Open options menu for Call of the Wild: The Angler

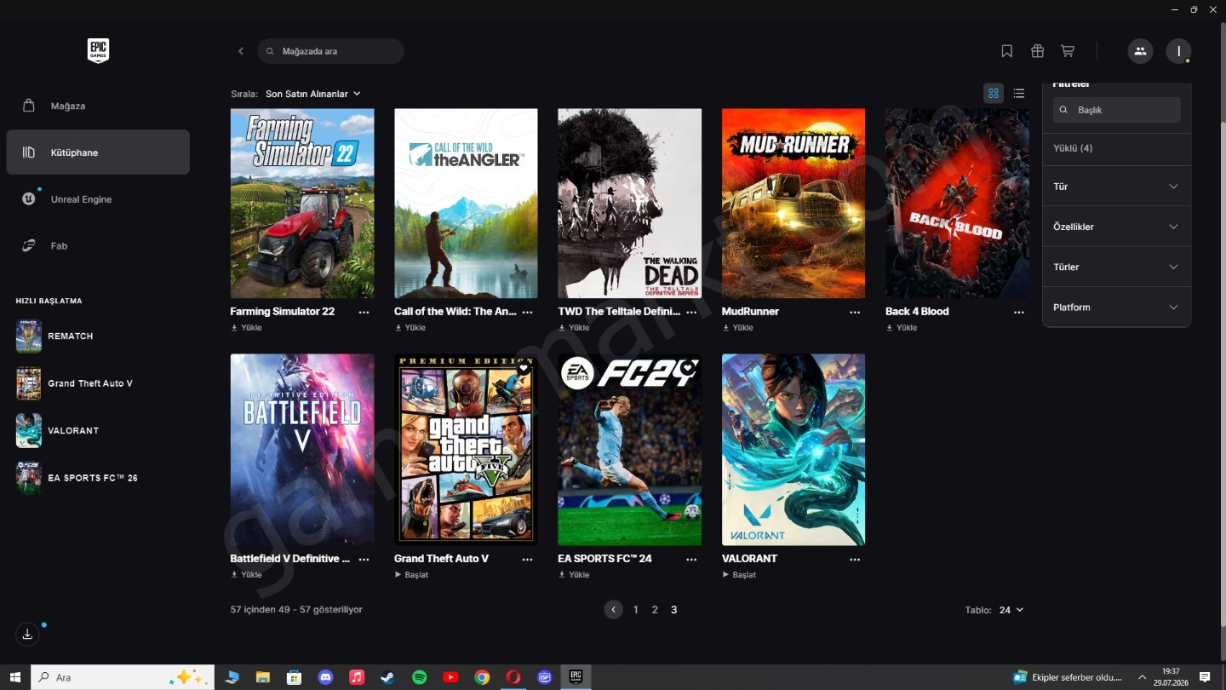527,312
